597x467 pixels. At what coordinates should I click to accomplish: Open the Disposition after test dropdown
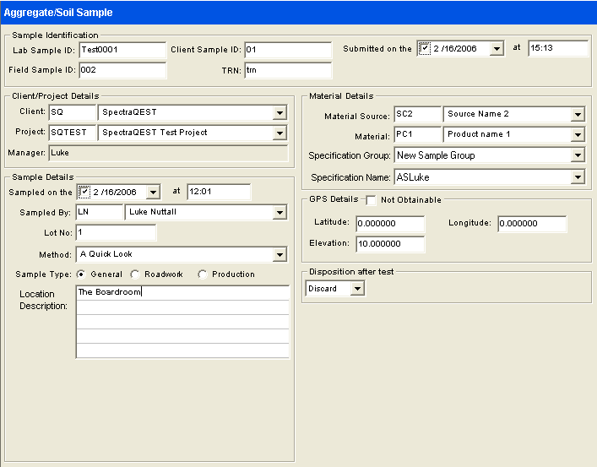[357, 289]
